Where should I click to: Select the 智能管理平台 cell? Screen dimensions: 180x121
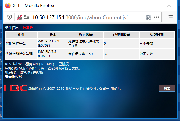[21, 43]
